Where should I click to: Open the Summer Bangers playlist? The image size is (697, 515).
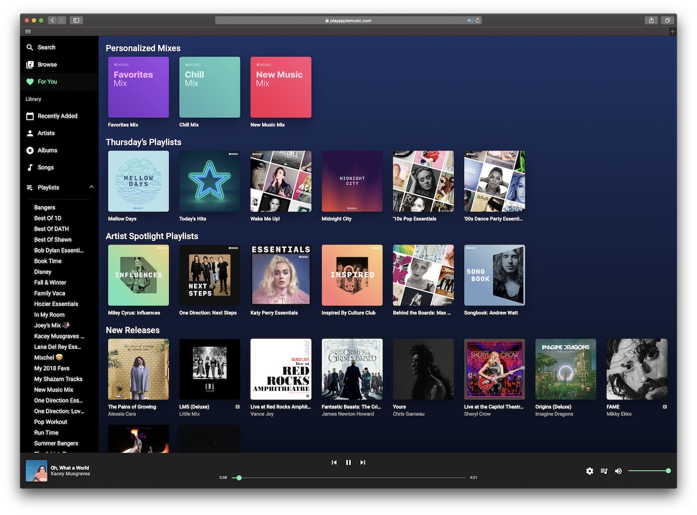tap(56, 444)
